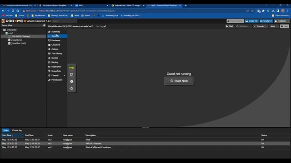Open YouTube bookmark
The height and width of the screenshot is (163, 291).
coord(7,15)
